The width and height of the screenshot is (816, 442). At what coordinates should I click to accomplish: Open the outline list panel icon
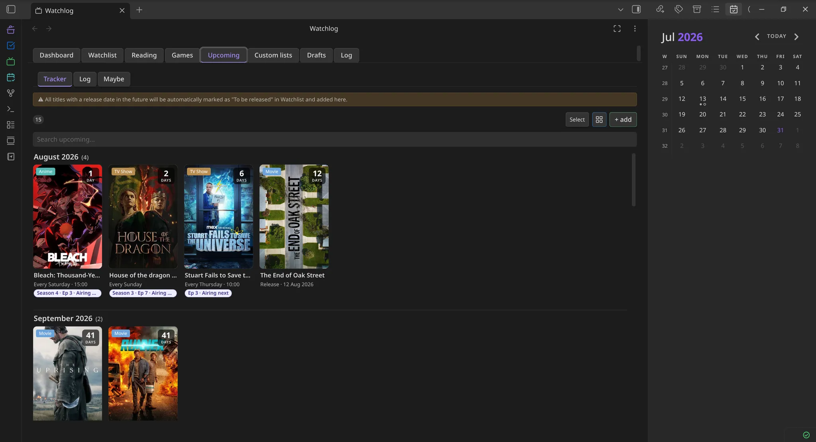click(715, 9)
